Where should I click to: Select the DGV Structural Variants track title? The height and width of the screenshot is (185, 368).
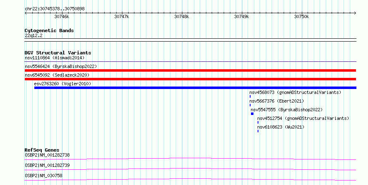[58, 53]
